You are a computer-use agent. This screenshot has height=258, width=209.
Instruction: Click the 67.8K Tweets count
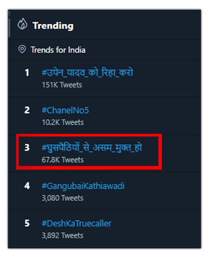click(x=63, y=160)
